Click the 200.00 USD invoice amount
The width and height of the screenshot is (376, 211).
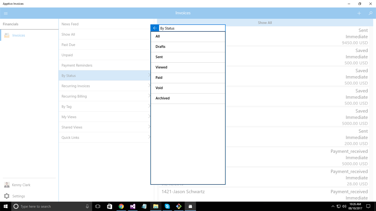356,144
